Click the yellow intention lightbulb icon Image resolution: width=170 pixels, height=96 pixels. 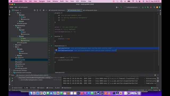click(x=56, y=50)
